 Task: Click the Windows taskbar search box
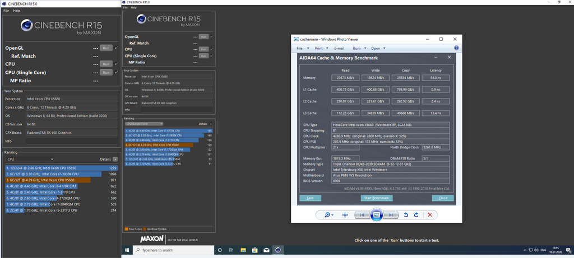[x=174, y=250]
